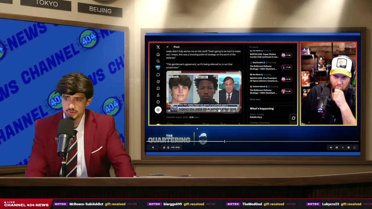Open the Vice President JD Vance remarks stream
372x209 pixels.
coord(264,79)
